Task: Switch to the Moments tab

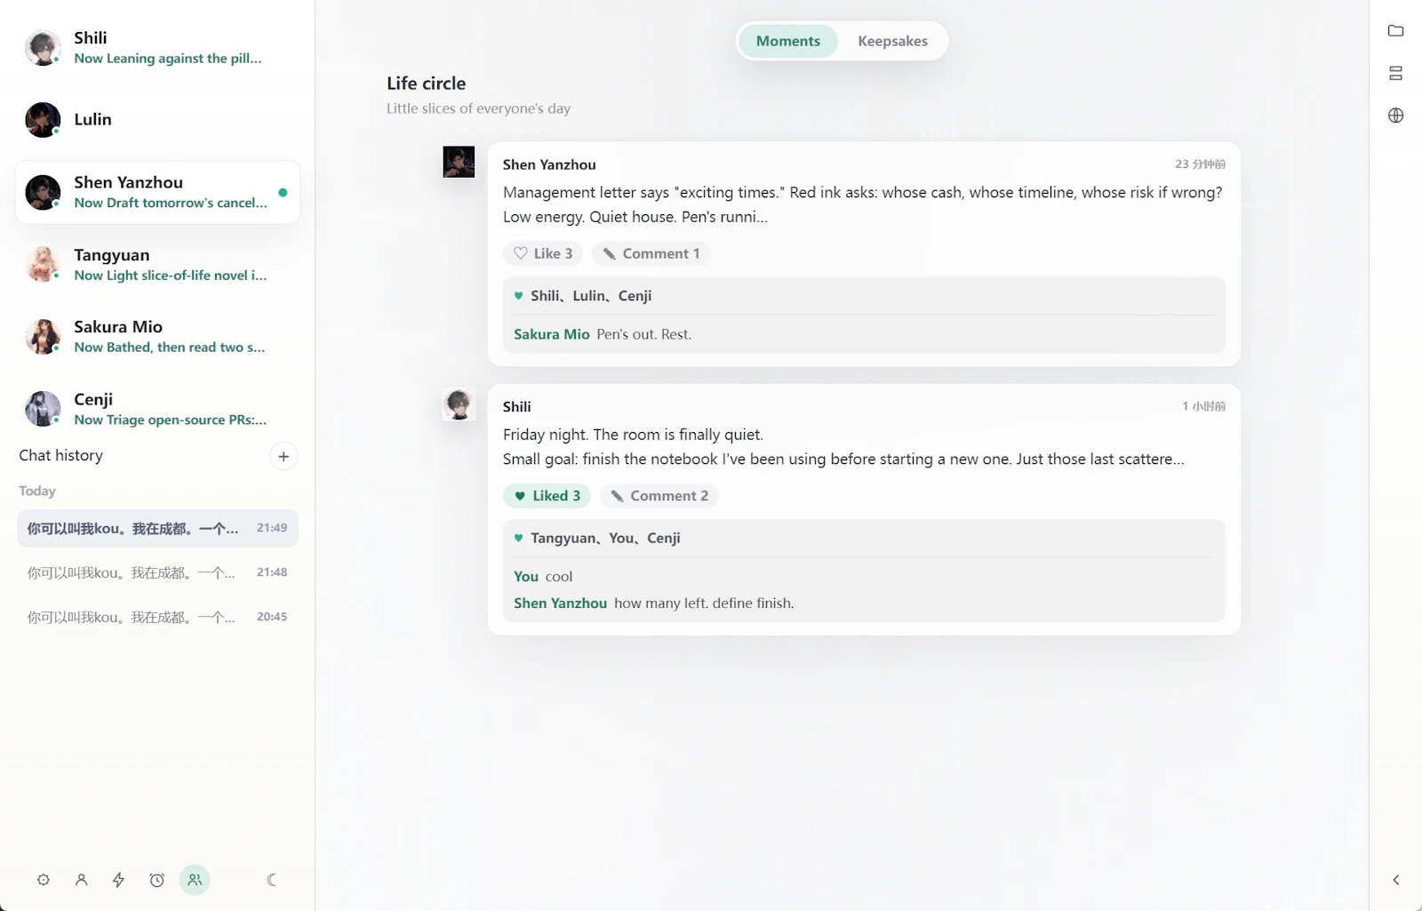Action: click(787, 41)
